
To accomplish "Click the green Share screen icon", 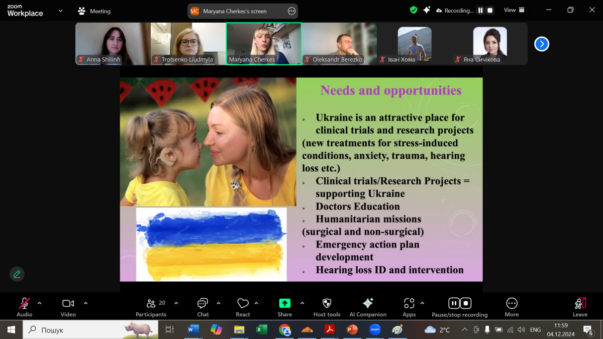I will [x=284, y=303].
